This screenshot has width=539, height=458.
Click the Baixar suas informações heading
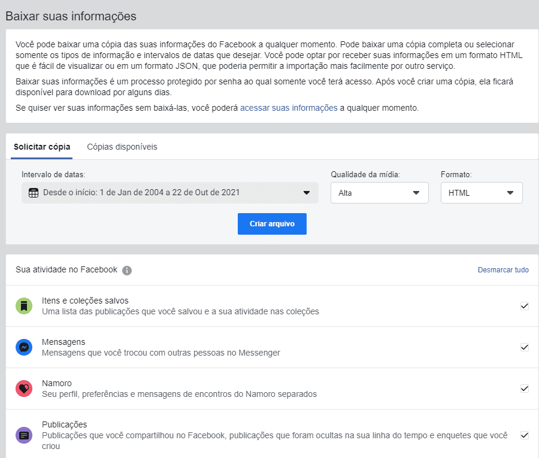(71, 16)
